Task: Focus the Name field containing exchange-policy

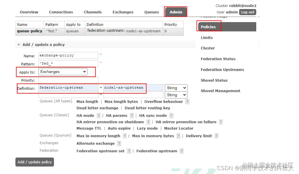Action: [68, 55]
